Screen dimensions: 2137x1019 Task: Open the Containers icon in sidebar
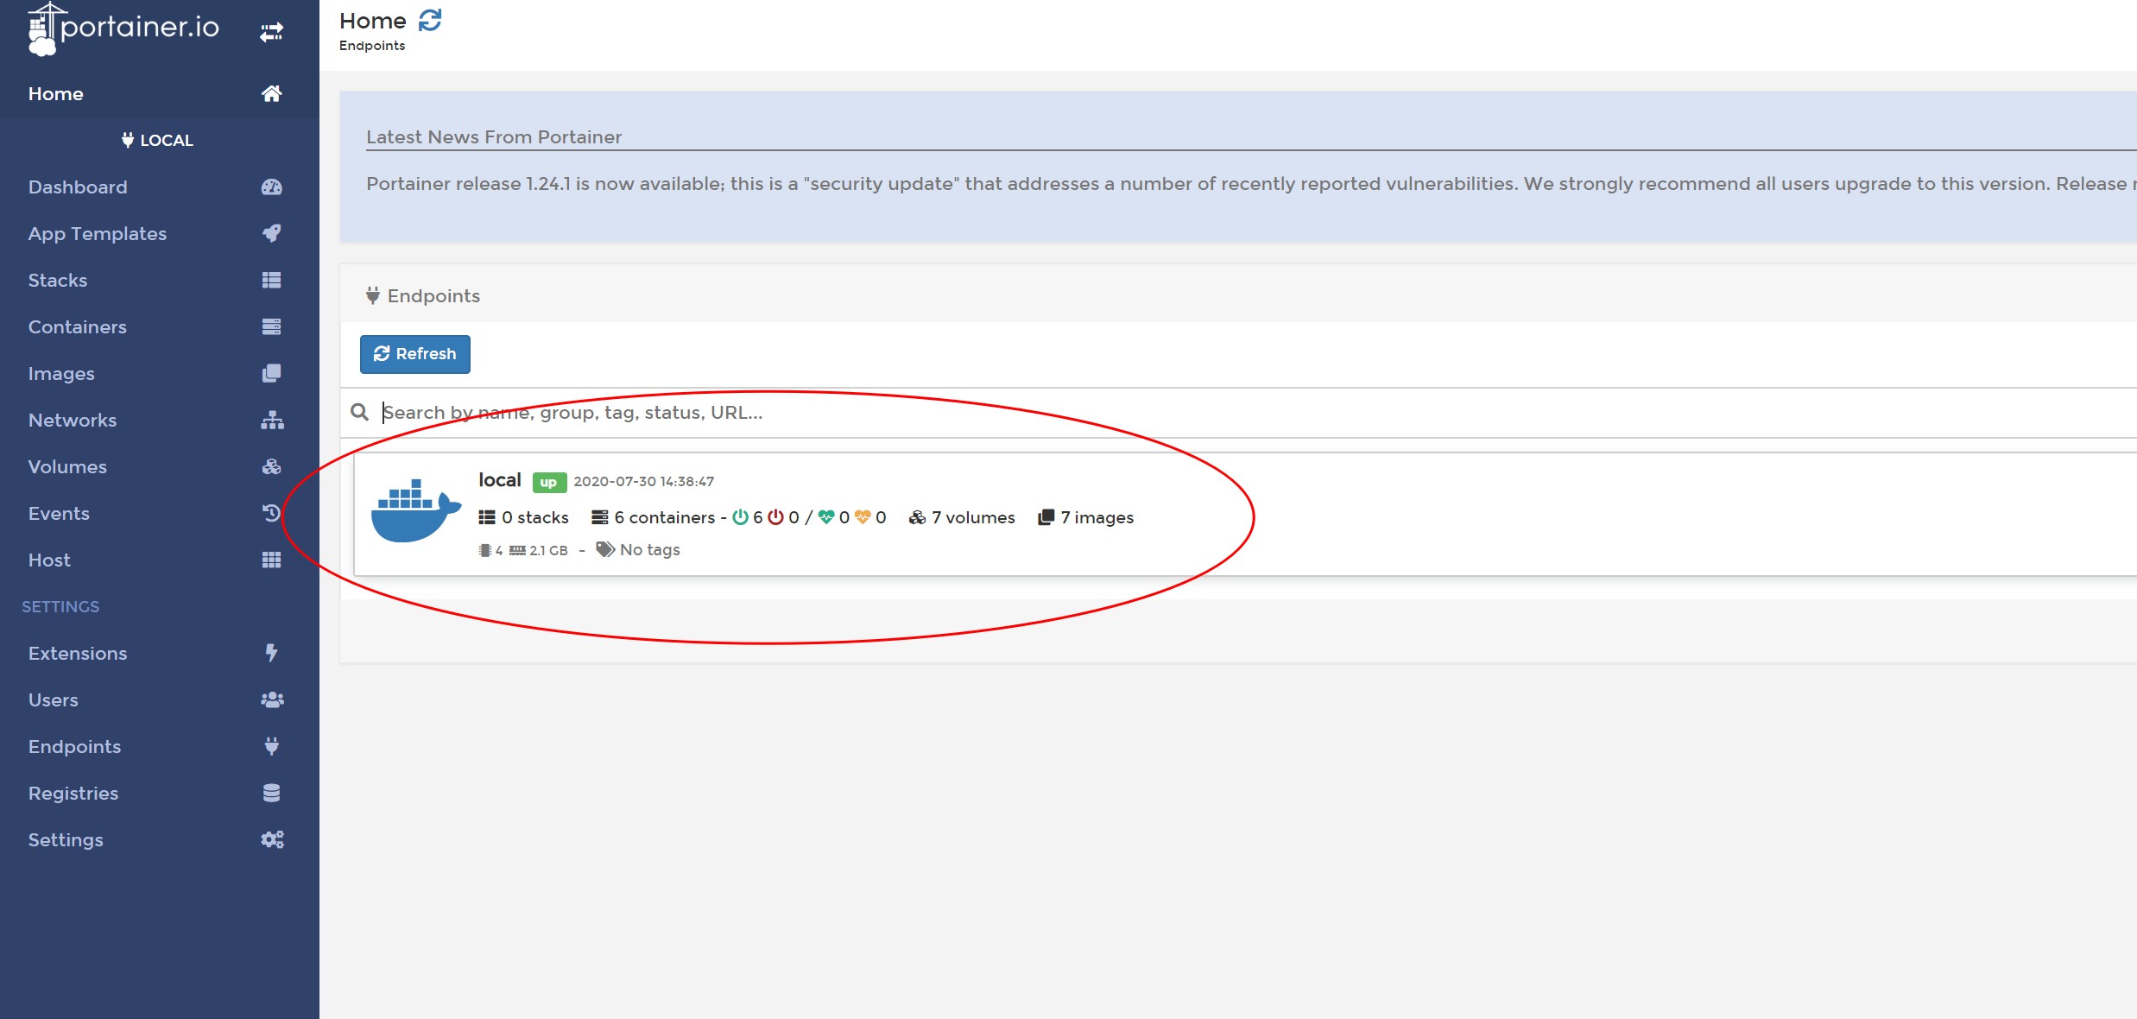(272, 326)
